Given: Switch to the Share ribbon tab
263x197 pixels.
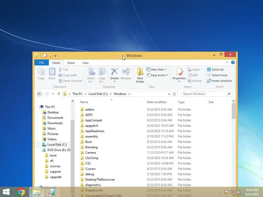Looking at the screenshot, I should click(71, 63).
